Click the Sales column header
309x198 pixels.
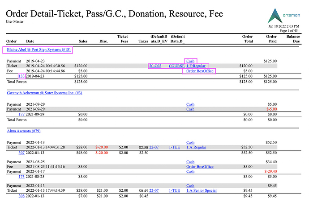[83, 41]
